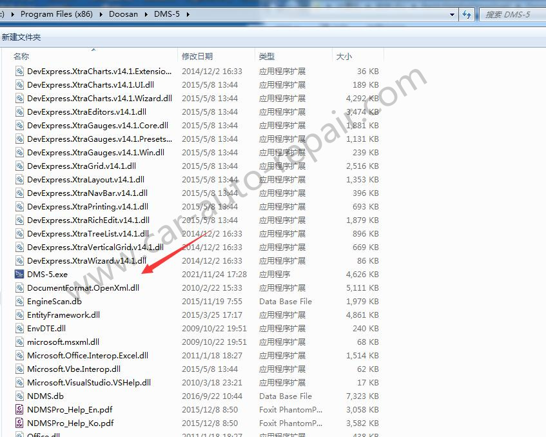Sort files by the 类型 column header
546x437 pixels.
coord(267,56)
